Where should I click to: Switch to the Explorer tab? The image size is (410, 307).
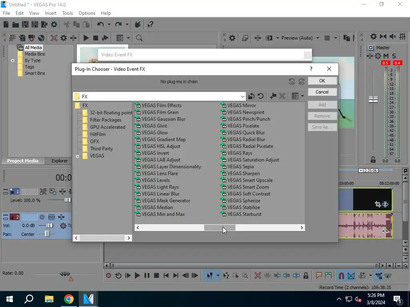pos(60,161)
